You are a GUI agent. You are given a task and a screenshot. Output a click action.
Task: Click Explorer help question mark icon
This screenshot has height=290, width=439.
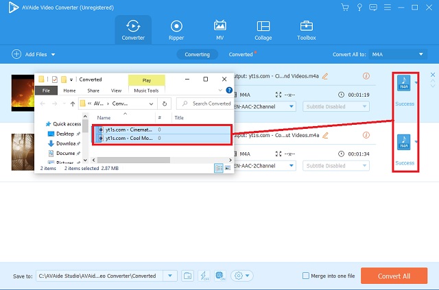click(229, 90)
